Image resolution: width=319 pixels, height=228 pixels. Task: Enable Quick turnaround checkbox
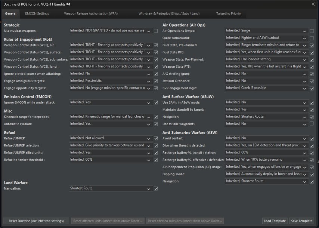[x=312, y=38]
